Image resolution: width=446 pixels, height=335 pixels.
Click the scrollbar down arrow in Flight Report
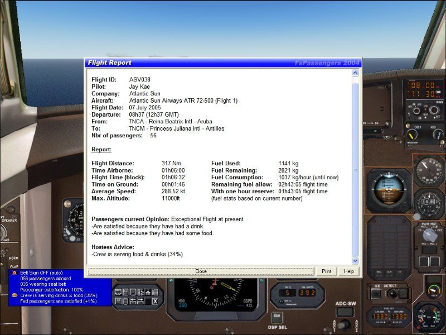355,260
